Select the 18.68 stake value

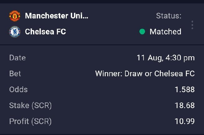[185, 105]
